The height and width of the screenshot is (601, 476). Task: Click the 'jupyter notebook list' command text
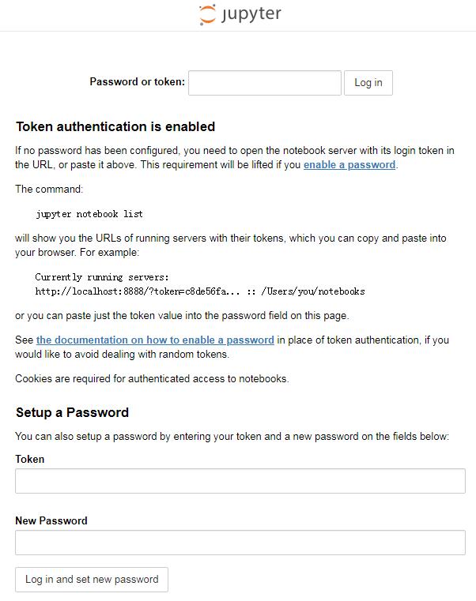pos(89,214)
